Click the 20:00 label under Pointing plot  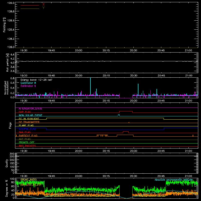pos(79,51)
